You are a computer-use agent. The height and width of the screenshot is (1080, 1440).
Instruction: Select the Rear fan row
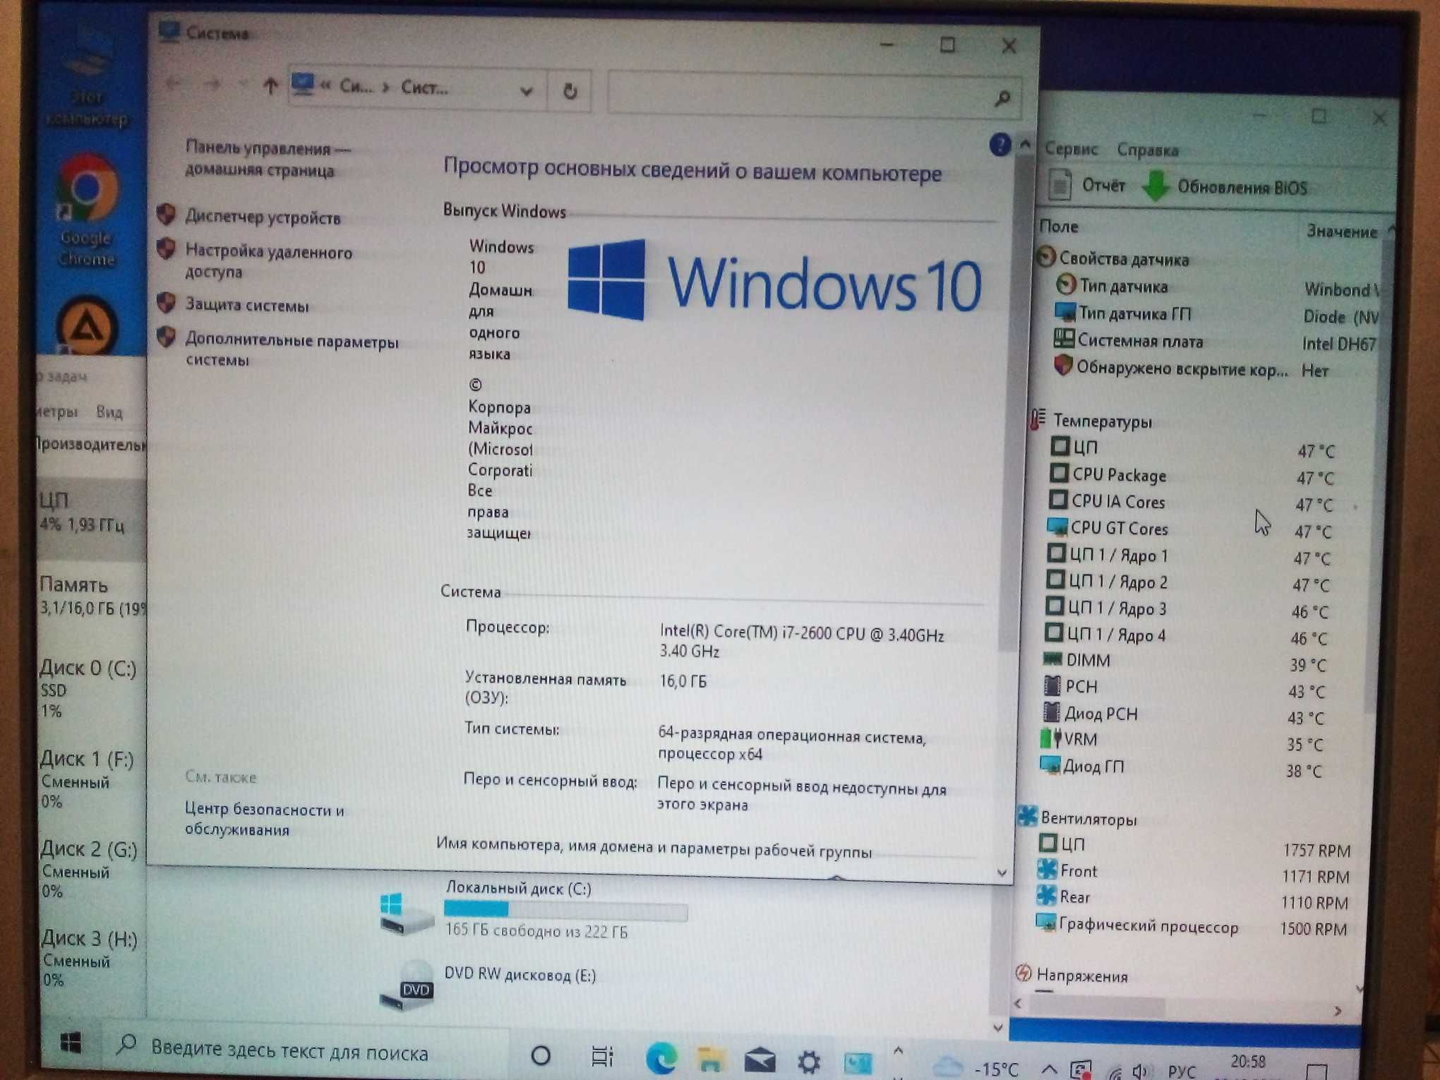1193,898
